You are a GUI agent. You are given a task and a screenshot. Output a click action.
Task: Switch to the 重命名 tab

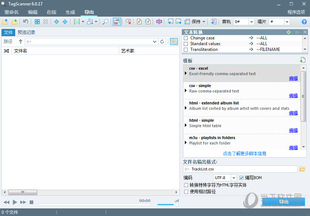coord(12,12)
